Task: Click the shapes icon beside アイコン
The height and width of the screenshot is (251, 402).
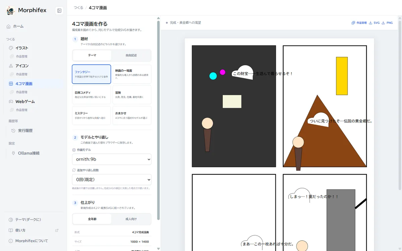Action: 11,66
